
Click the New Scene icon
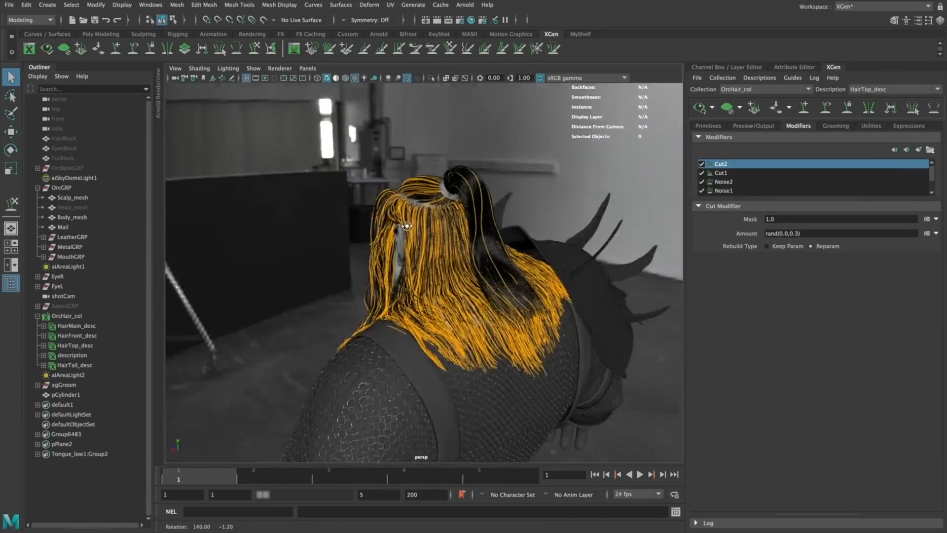[72, 20]
